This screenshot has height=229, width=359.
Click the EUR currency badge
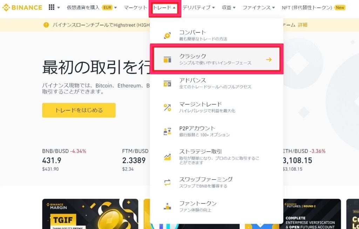107,8
